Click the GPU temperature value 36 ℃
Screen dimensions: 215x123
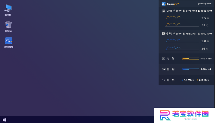205,49
